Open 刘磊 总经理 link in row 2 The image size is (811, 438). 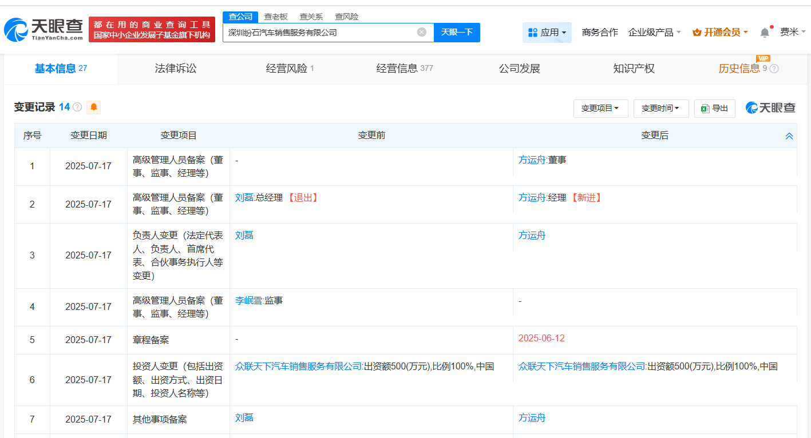244,198
